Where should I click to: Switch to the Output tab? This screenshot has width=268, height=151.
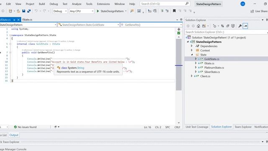coord(14,135)
